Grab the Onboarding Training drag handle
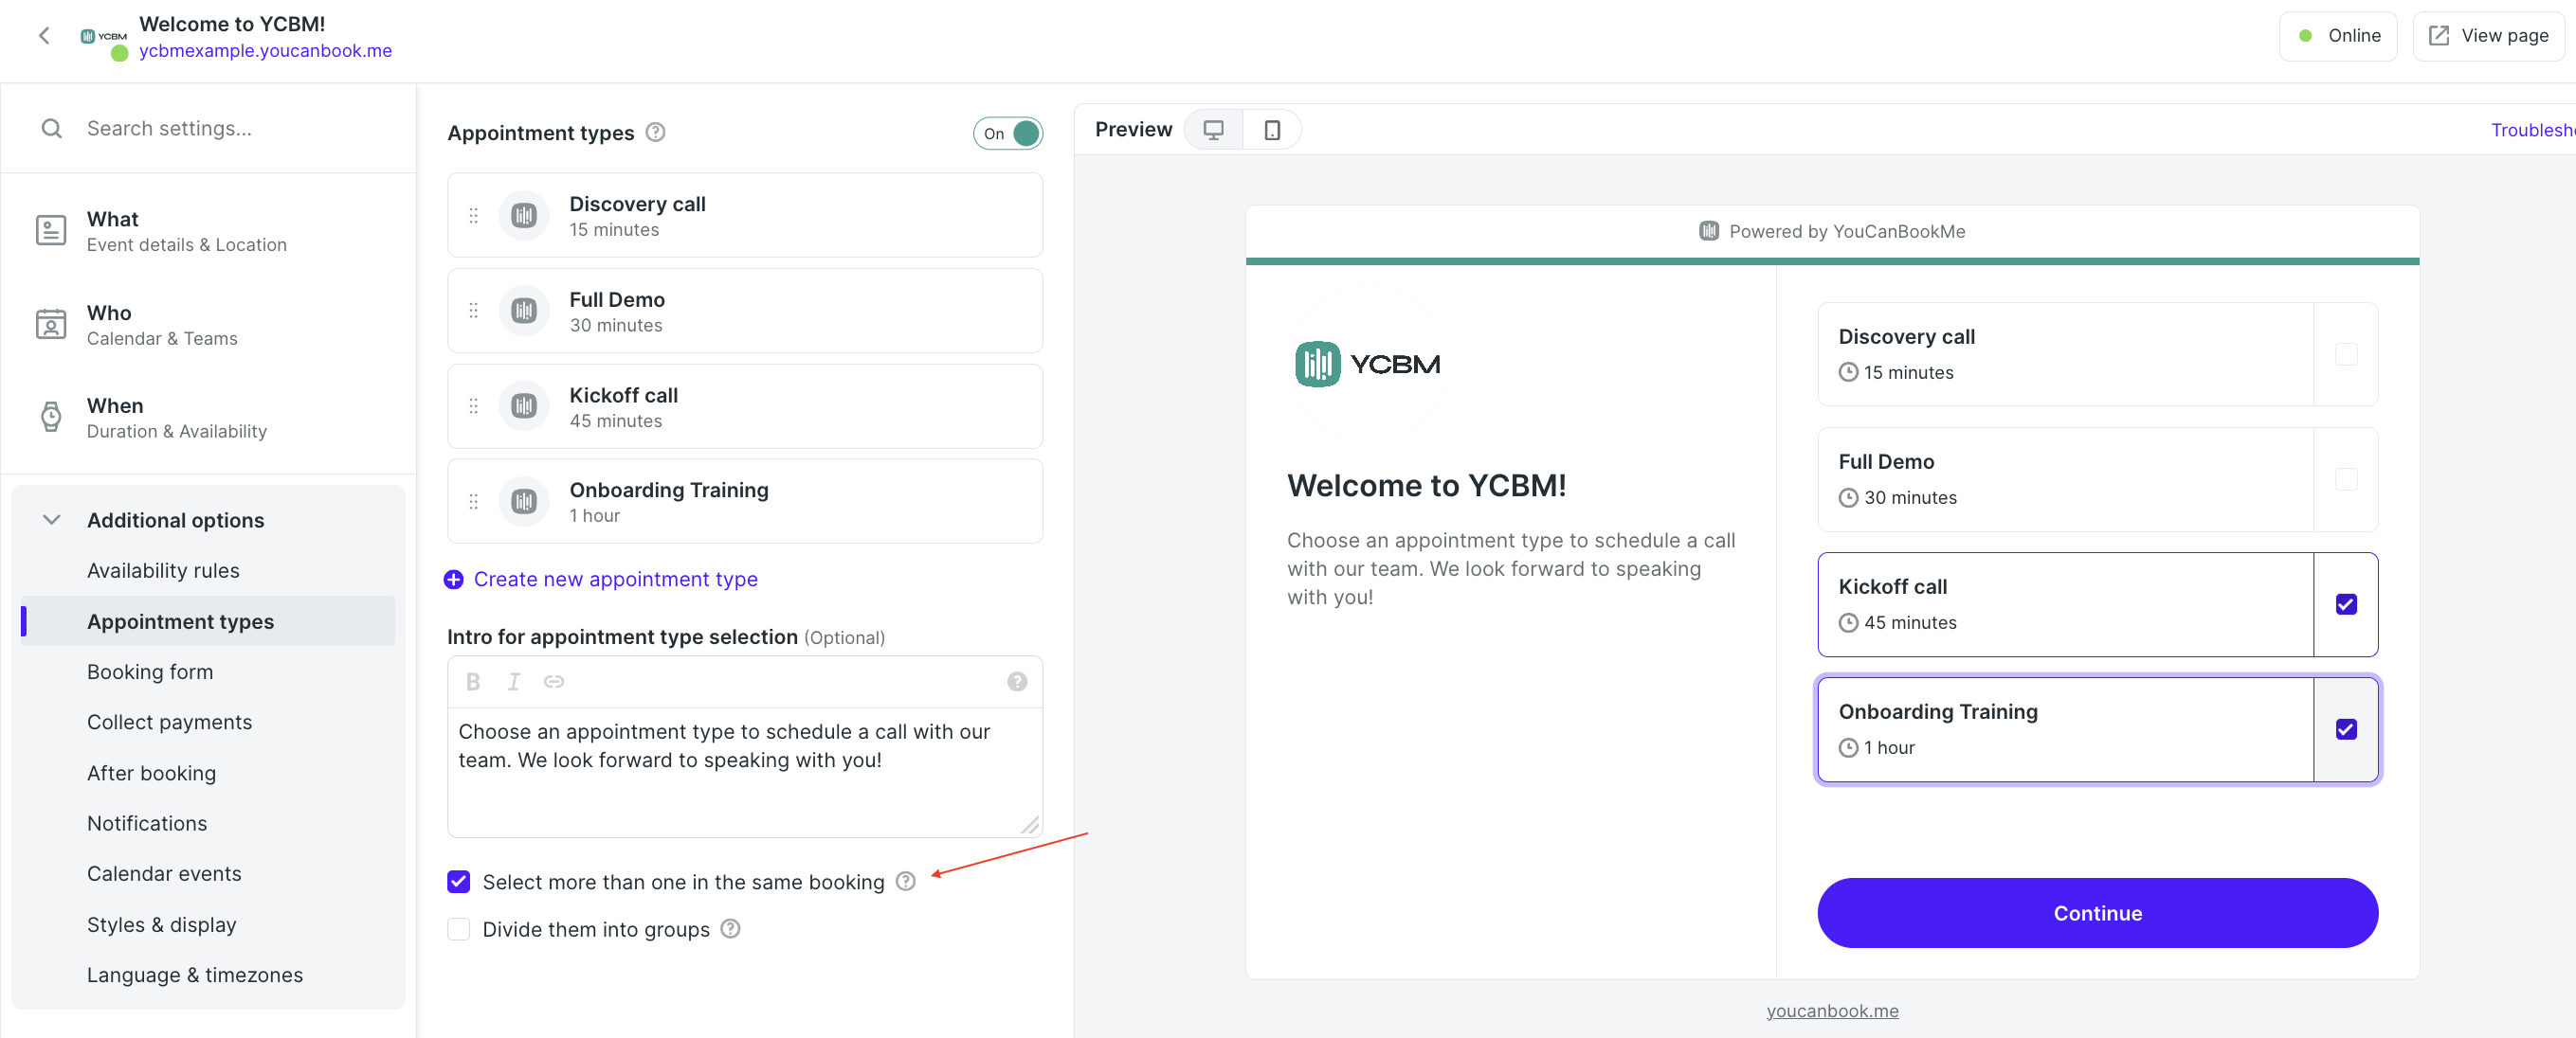2576x1038 pixels. 474,502
